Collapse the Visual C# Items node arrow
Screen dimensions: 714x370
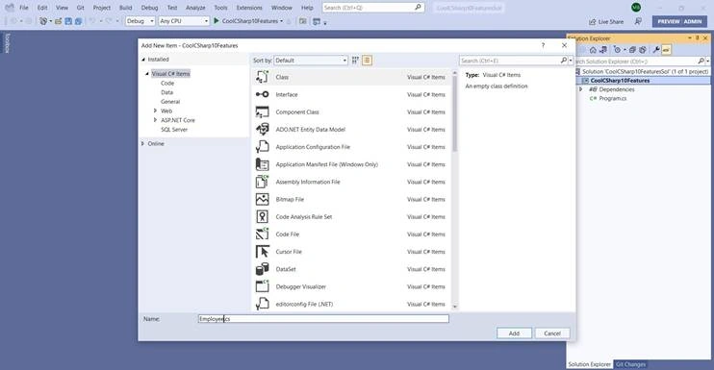tap(147, 74)
